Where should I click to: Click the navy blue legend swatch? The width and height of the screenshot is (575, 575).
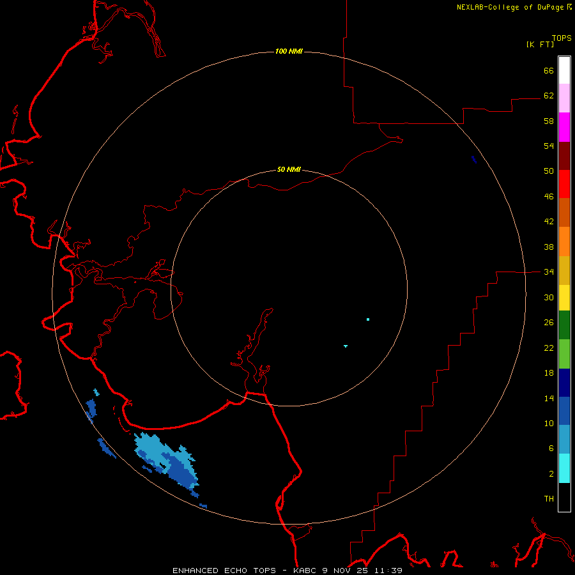[564, 383]
